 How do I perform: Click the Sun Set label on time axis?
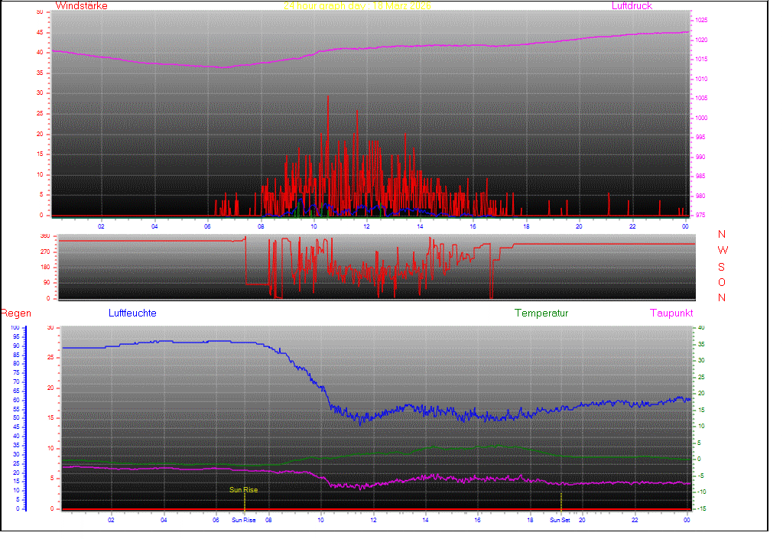[560, 521]
